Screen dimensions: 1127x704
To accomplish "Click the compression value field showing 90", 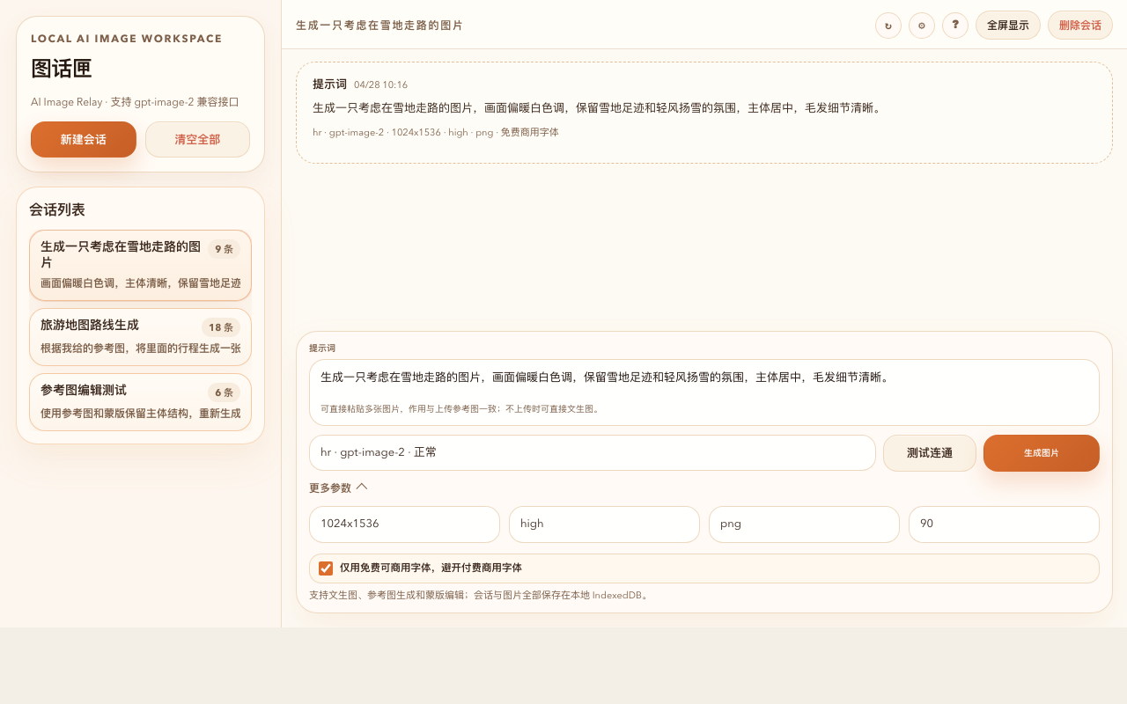I will click(x=1004, y=524).
